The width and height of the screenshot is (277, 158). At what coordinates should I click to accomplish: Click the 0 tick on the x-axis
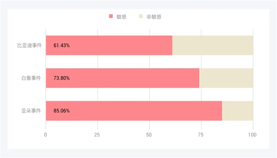pyautogui.click(x=45, y=135)
